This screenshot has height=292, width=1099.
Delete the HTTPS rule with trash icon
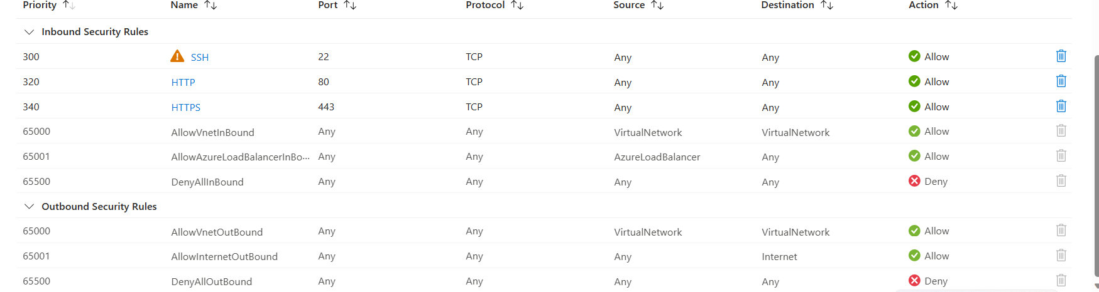1061,106
